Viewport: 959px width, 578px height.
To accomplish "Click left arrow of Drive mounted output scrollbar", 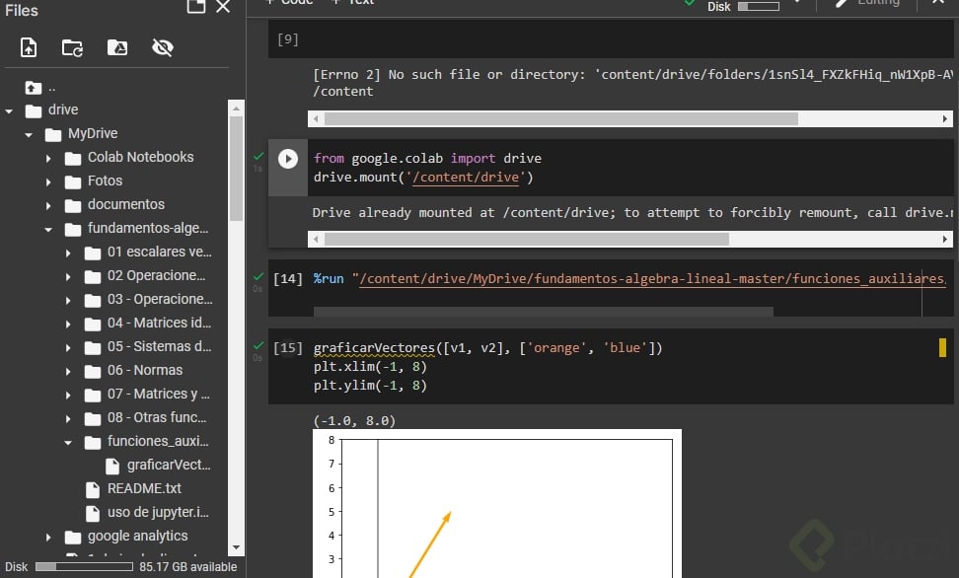I will point(316,239).
